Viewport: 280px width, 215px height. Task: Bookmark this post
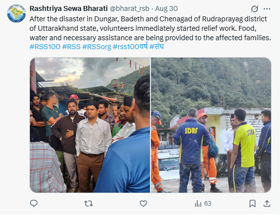252,204
